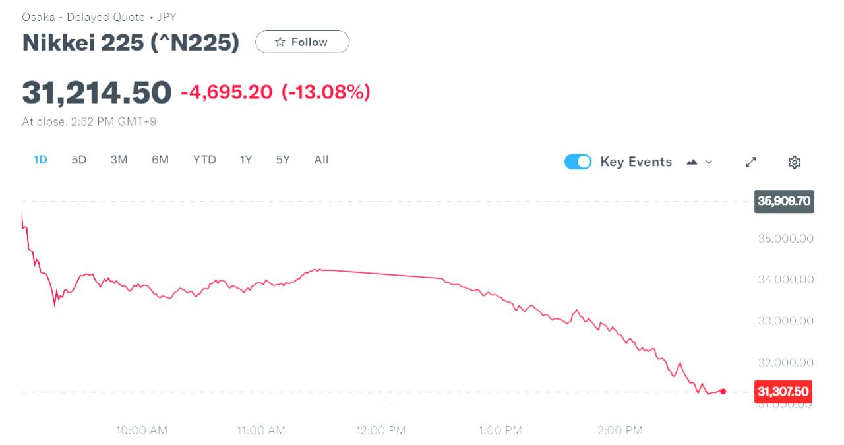Select the 6M range tab
844x445 pixels.
[x=160, y=160]
